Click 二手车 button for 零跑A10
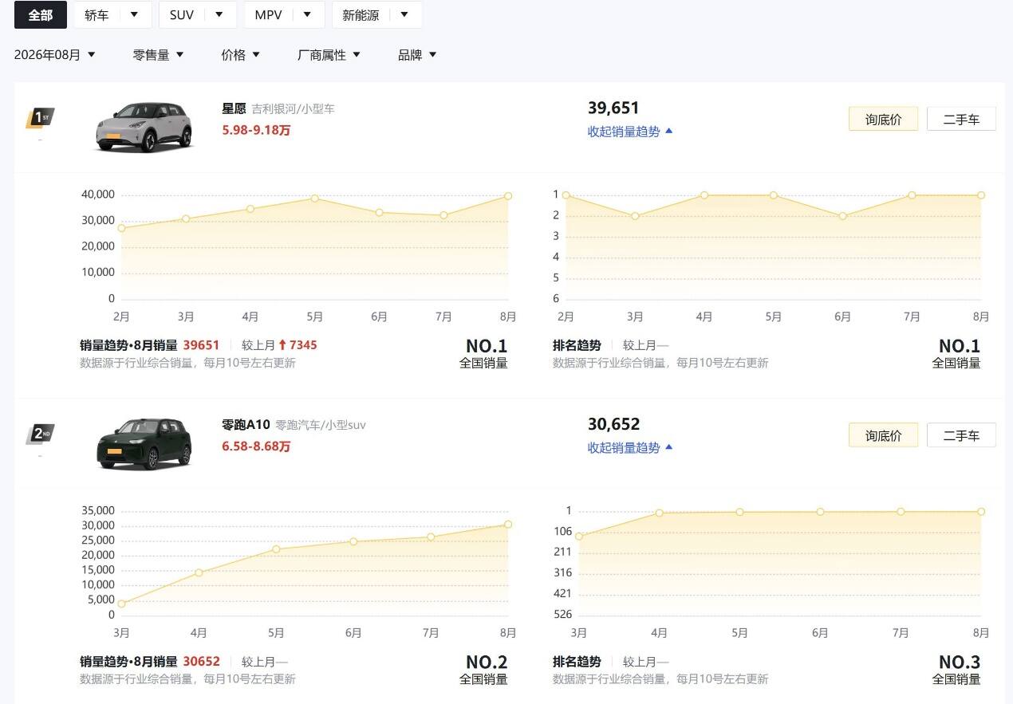The height and width of the screenshot is (704, 1013). coord(961,435)
